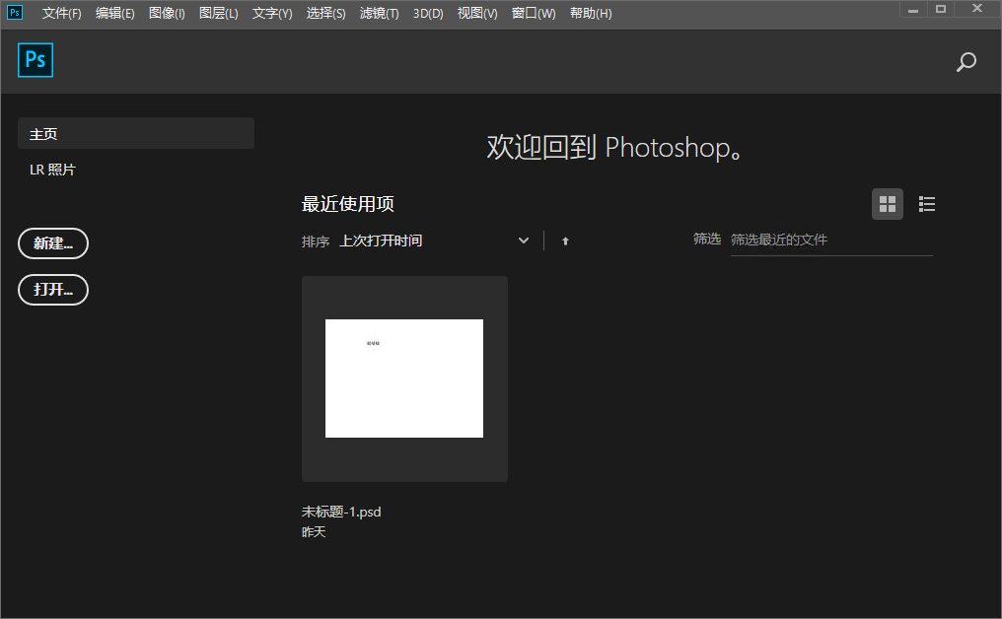Click the 打开 button
This screenshot has width=1002, height=619.
pos(52,290)
